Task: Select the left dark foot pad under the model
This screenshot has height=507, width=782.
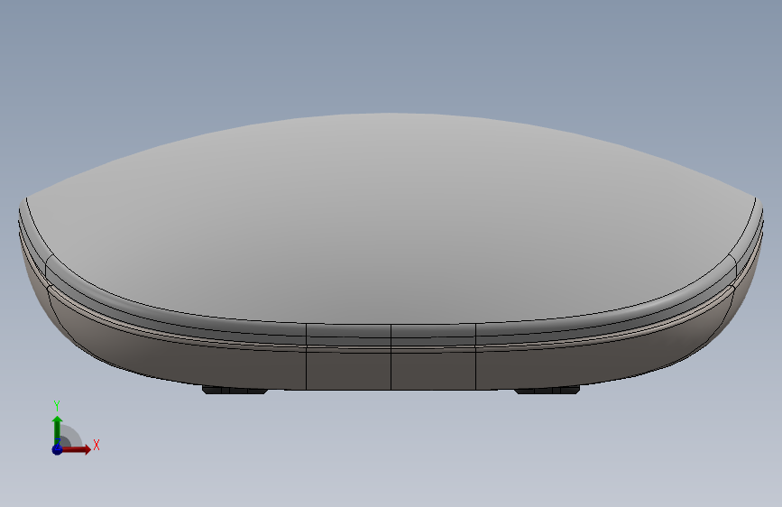Action: point(235,390)
